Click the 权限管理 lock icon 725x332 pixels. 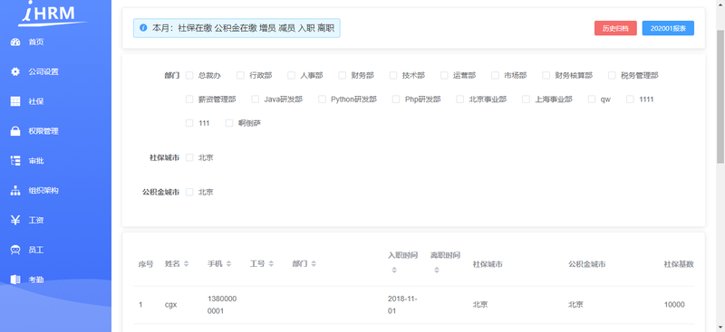15,131
